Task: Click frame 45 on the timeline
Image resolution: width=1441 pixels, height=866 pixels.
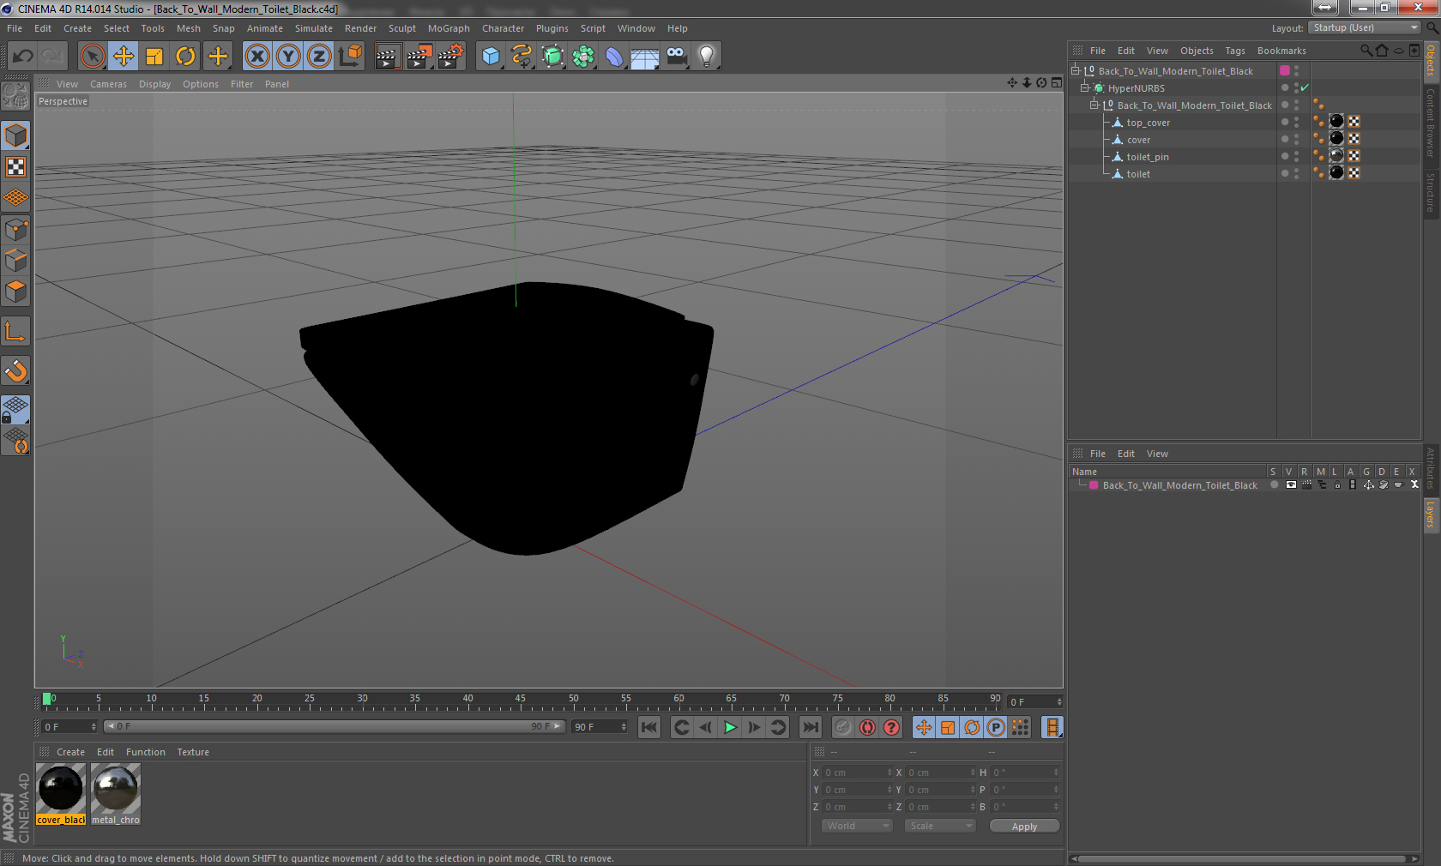Action: pyautogui.click(x=521, y=701)
